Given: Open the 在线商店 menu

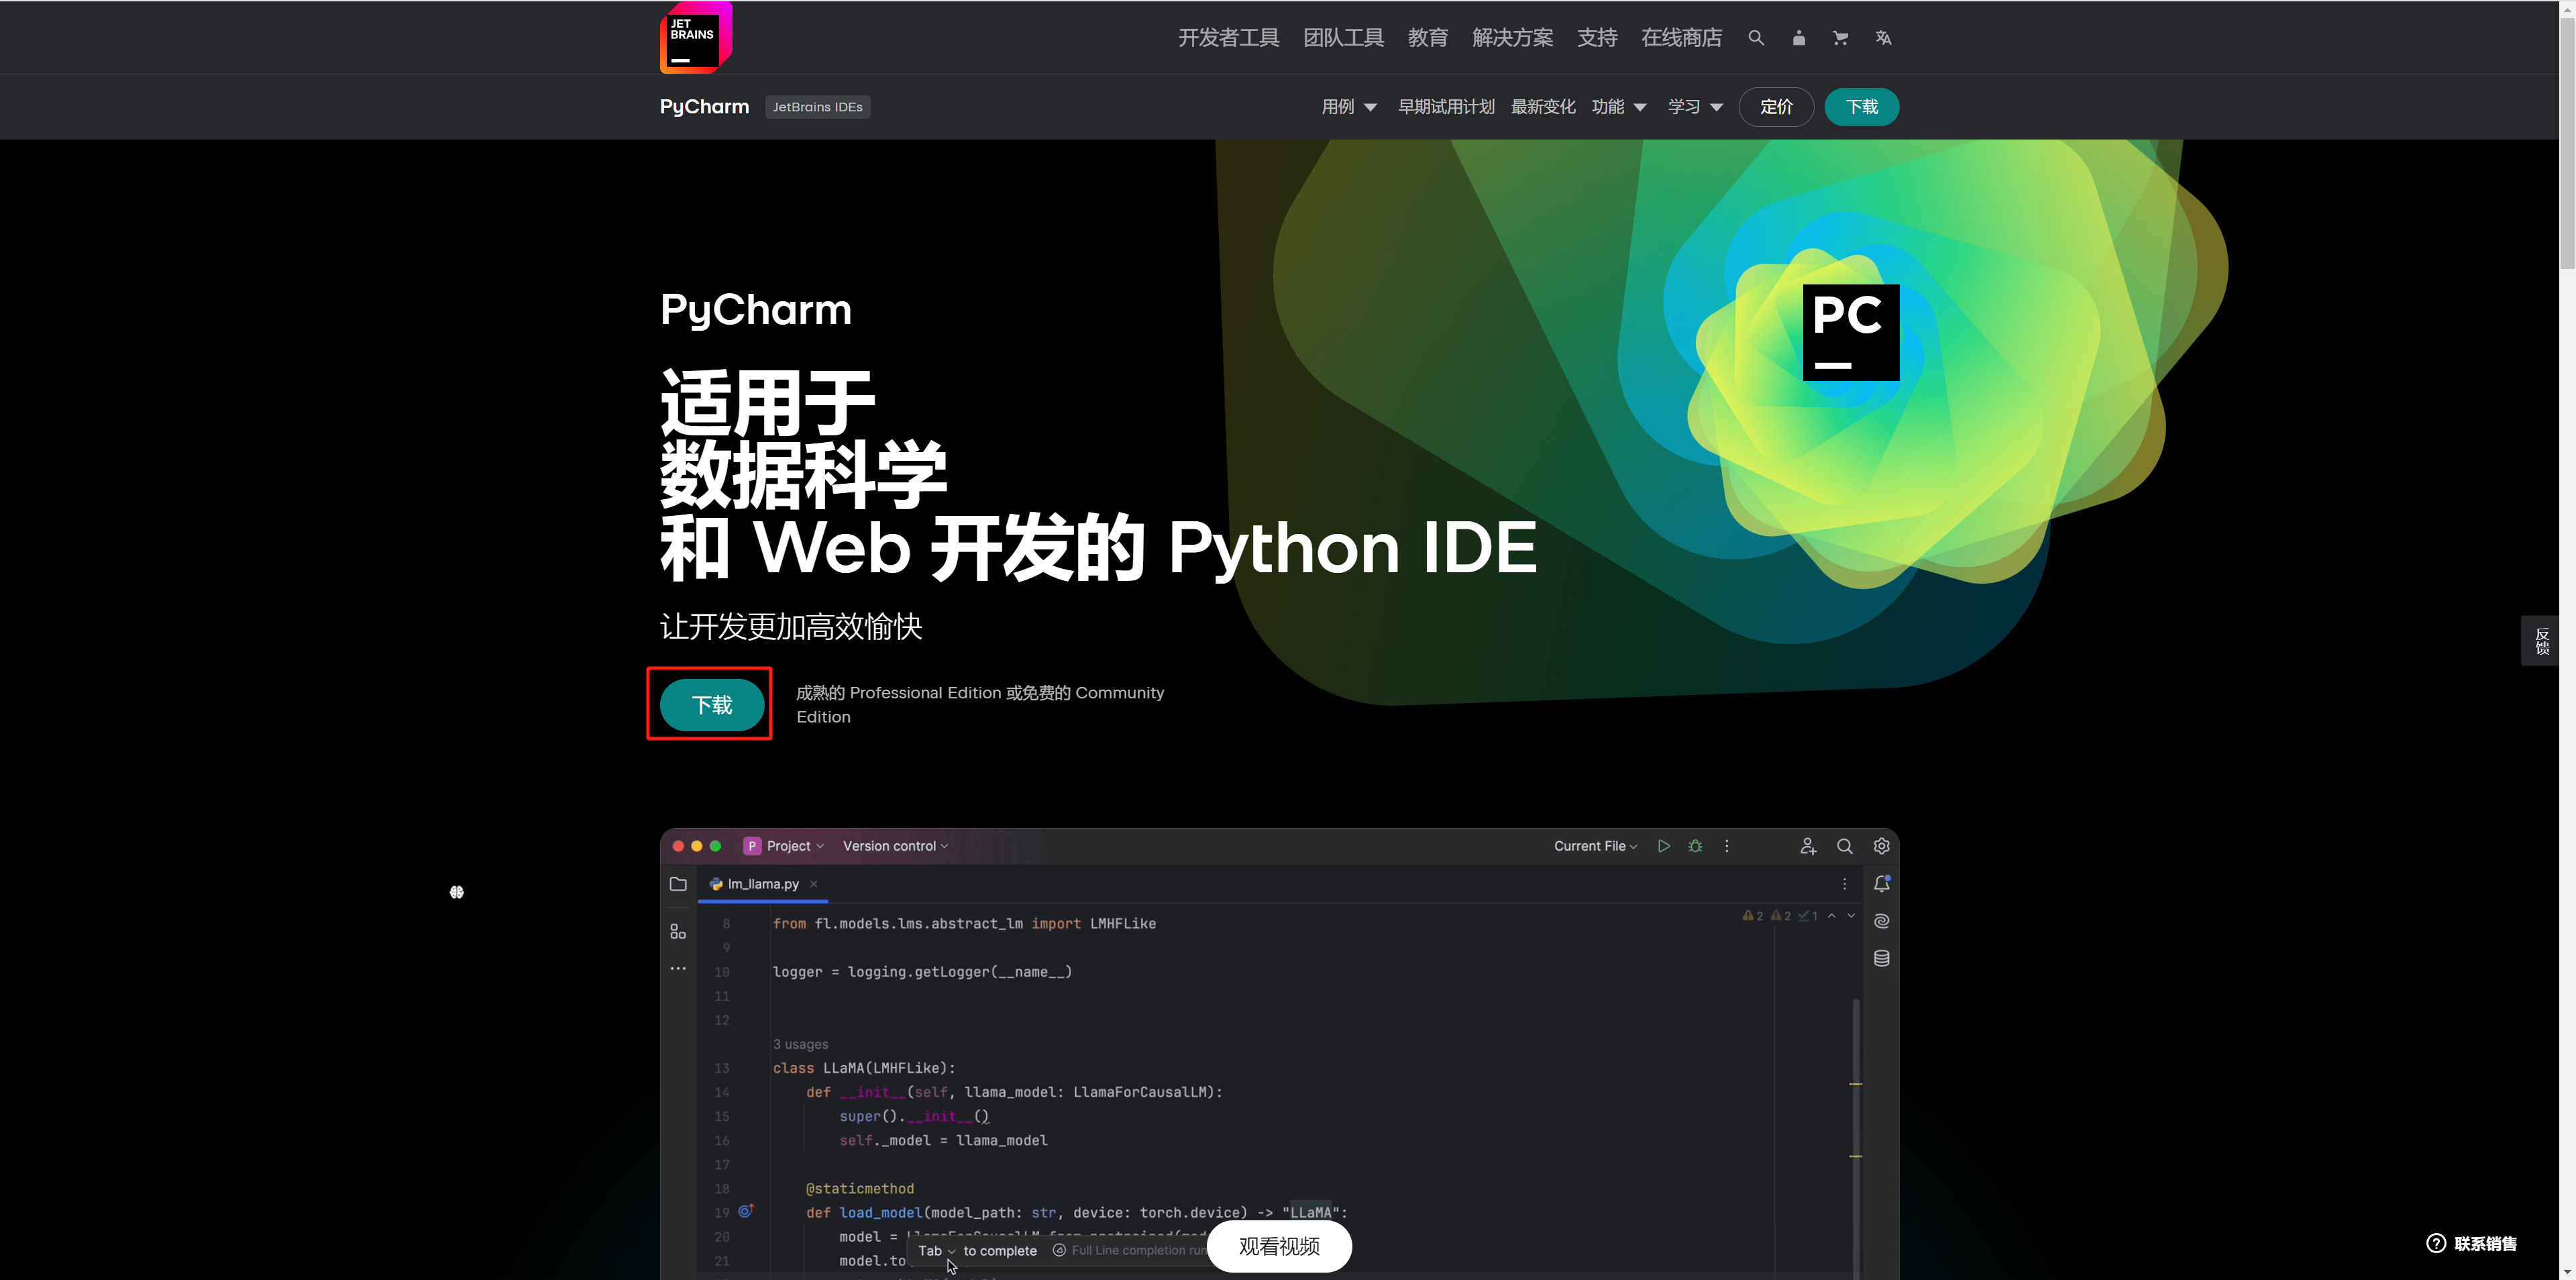Looking at the screenshot, I should [1681, 38].
